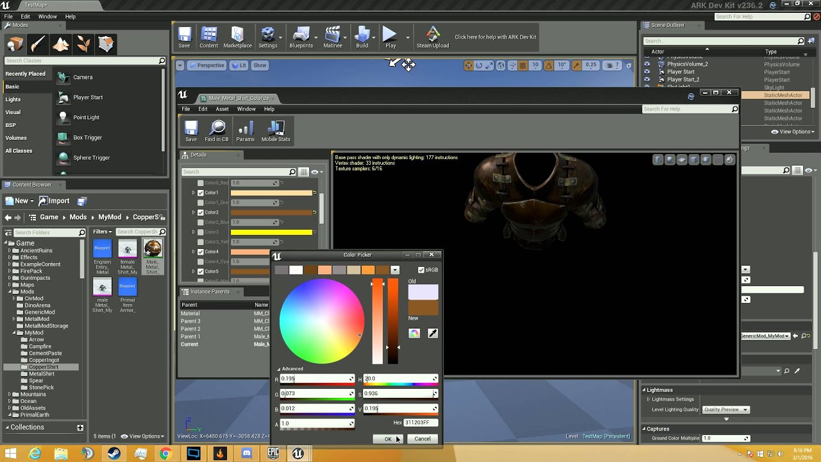
Task: Click the Steam Upload toolbar icon
Action: tap(433, 37)
